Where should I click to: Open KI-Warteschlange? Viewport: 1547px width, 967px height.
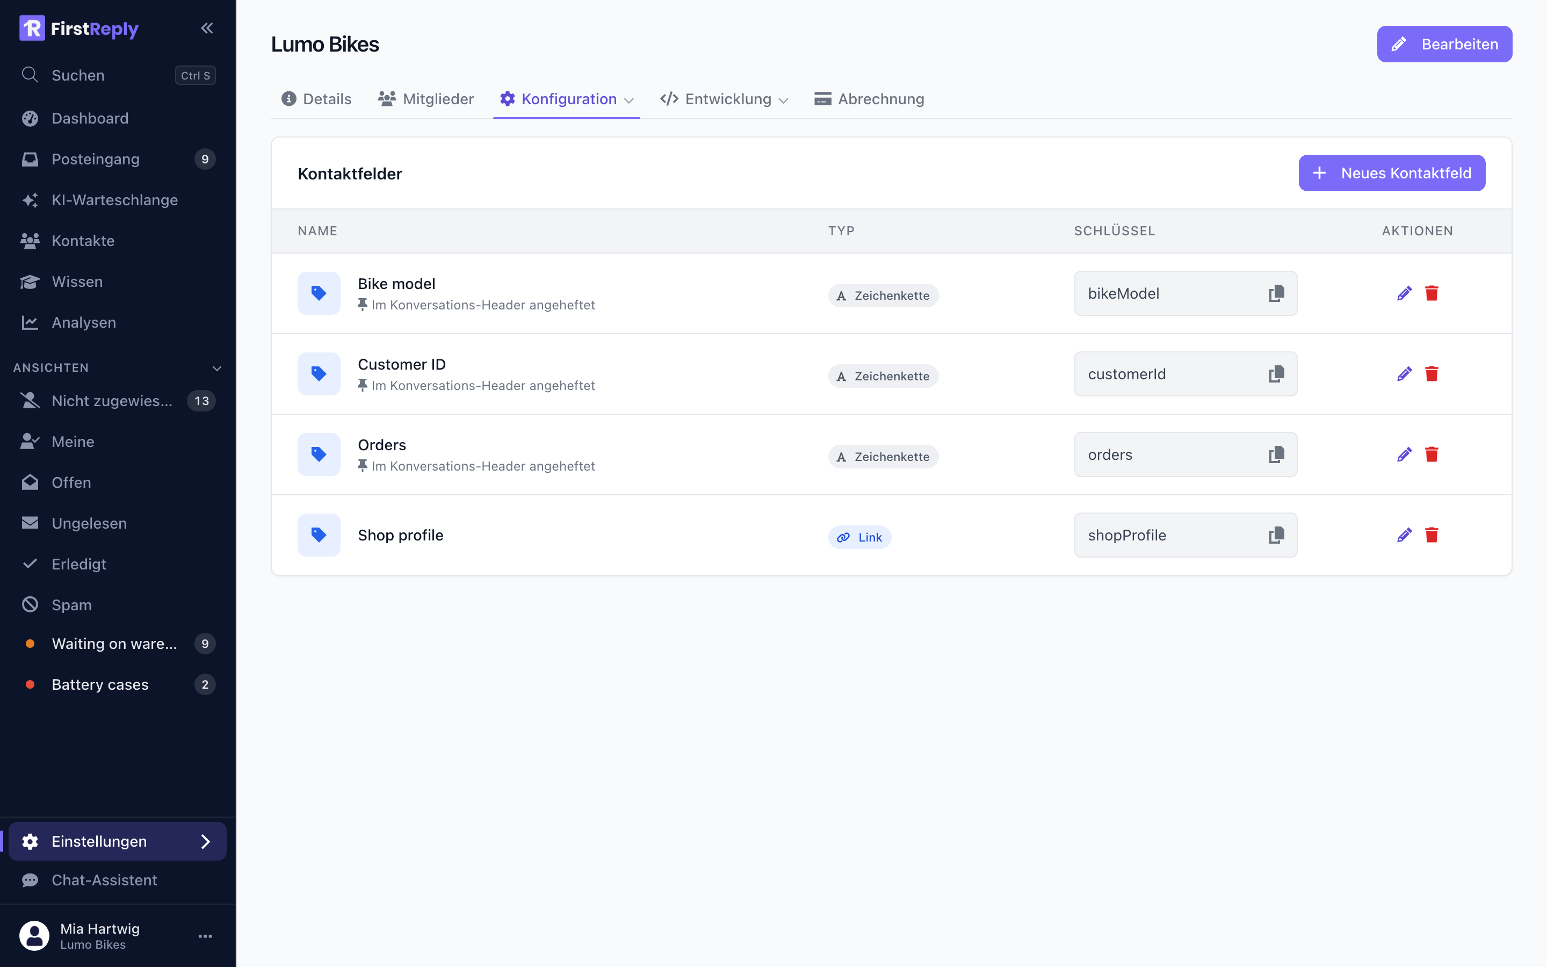coord(118,200)
